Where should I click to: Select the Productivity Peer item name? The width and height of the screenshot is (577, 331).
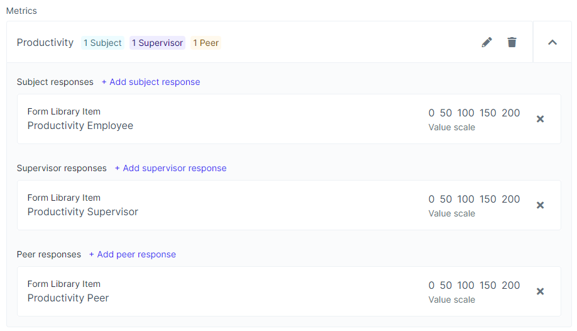click(x=69, y=298)
